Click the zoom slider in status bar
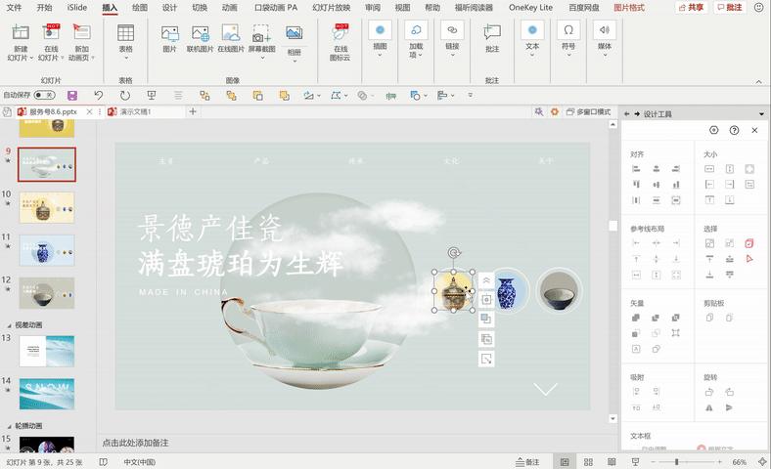This screenshot has width=771, height=469. pyautogui.click(x=677, y=462)
